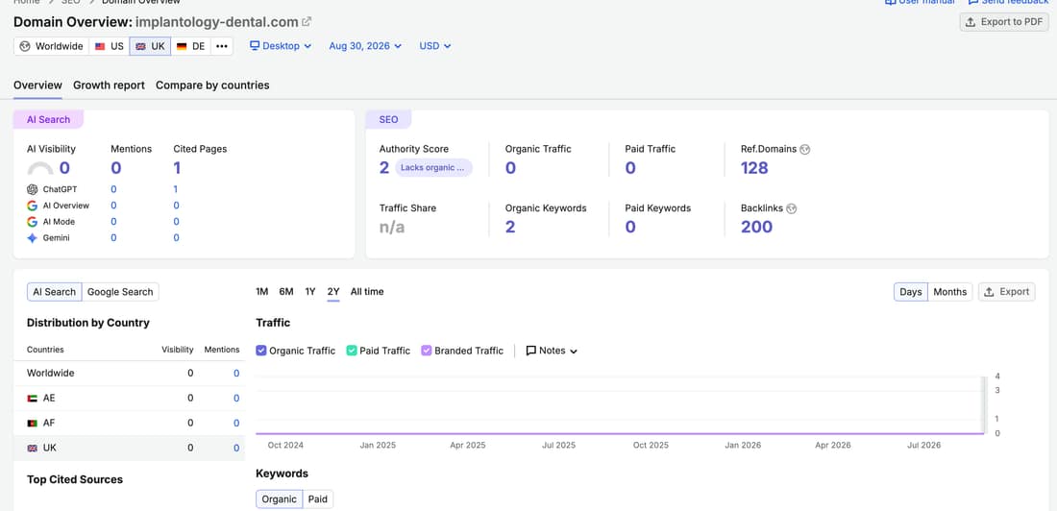Open the Compare by countries tab
This screenshot has height=511, width=1057.
(212, 85)
